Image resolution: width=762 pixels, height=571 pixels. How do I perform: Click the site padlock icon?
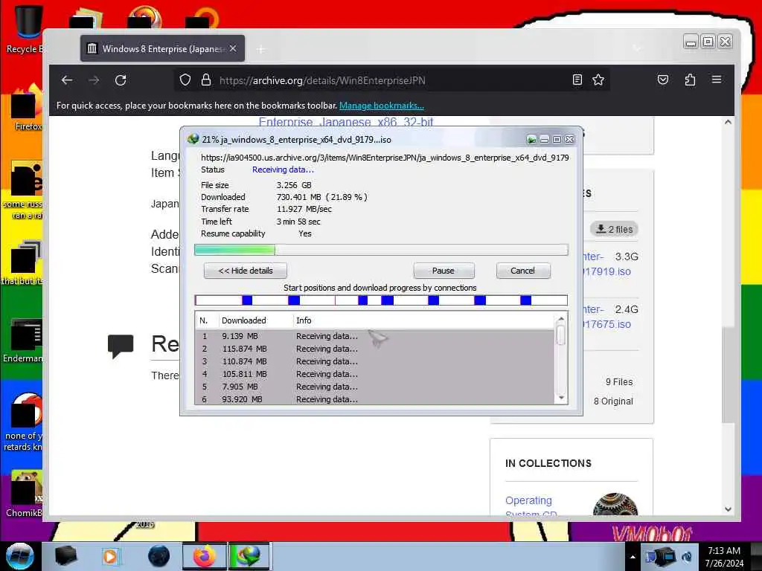206,80
